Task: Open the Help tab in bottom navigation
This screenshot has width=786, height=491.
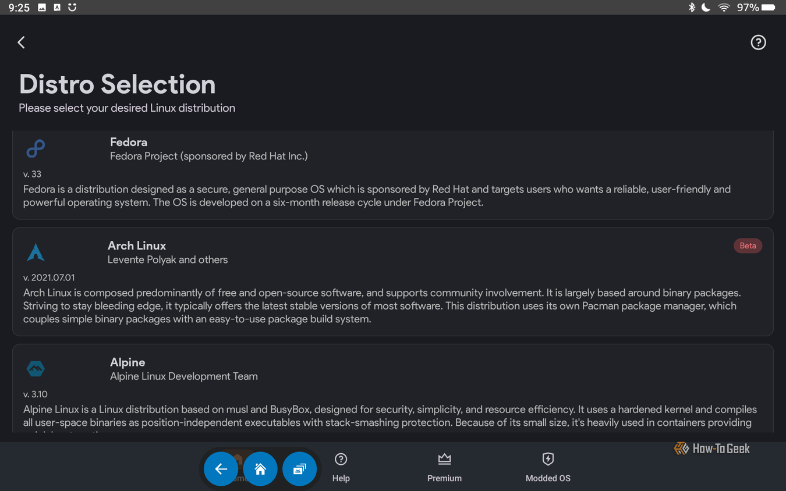Action: tap(341, 468)
